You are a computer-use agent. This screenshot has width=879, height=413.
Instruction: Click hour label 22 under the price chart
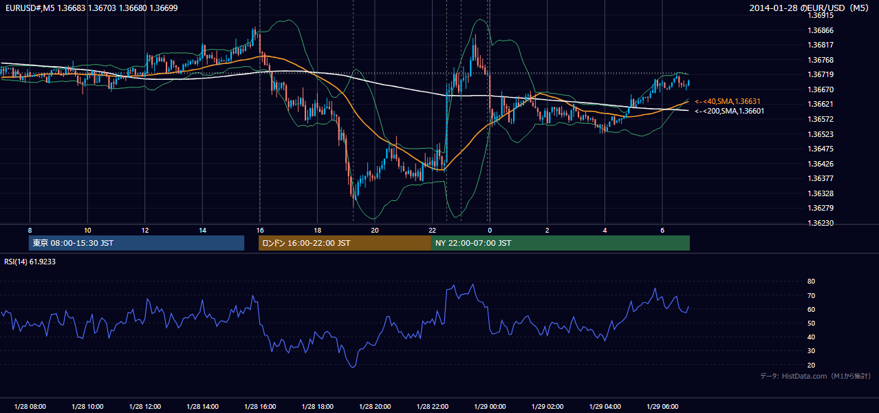[x=432, y=230]
